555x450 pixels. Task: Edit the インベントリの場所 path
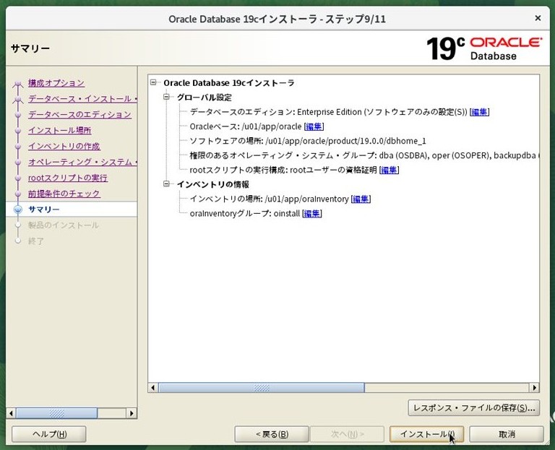click(361, 199)
